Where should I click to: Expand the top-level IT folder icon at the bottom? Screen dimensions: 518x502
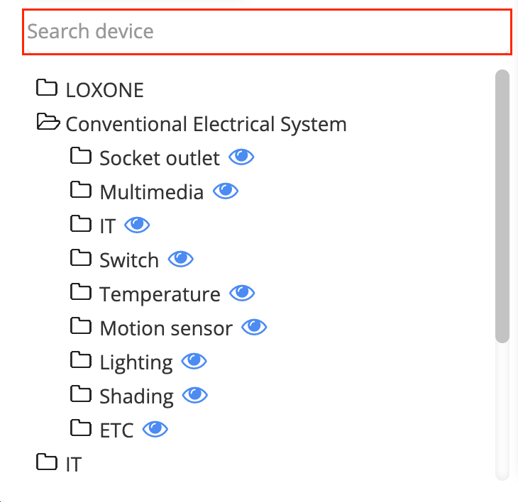tap(47, 462)
